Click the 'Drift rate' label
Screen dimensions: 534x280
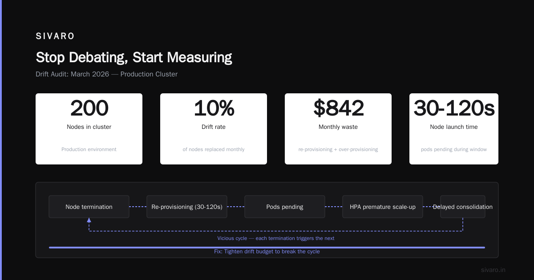pyautogui.click(x=214, y=127)
